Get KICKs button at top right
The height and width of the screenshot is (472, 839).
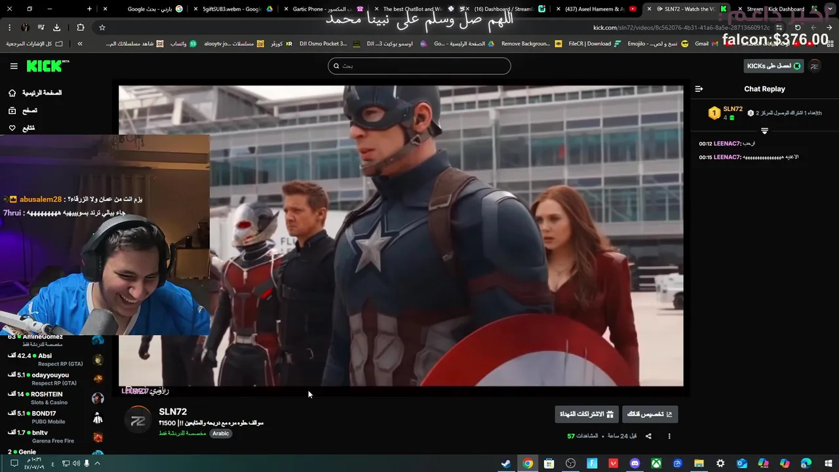pyautogui.click(x=774, y=66)
